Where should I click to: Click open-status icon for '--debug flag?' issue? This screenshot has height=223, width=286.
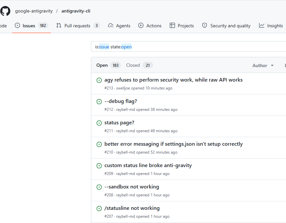99,102
